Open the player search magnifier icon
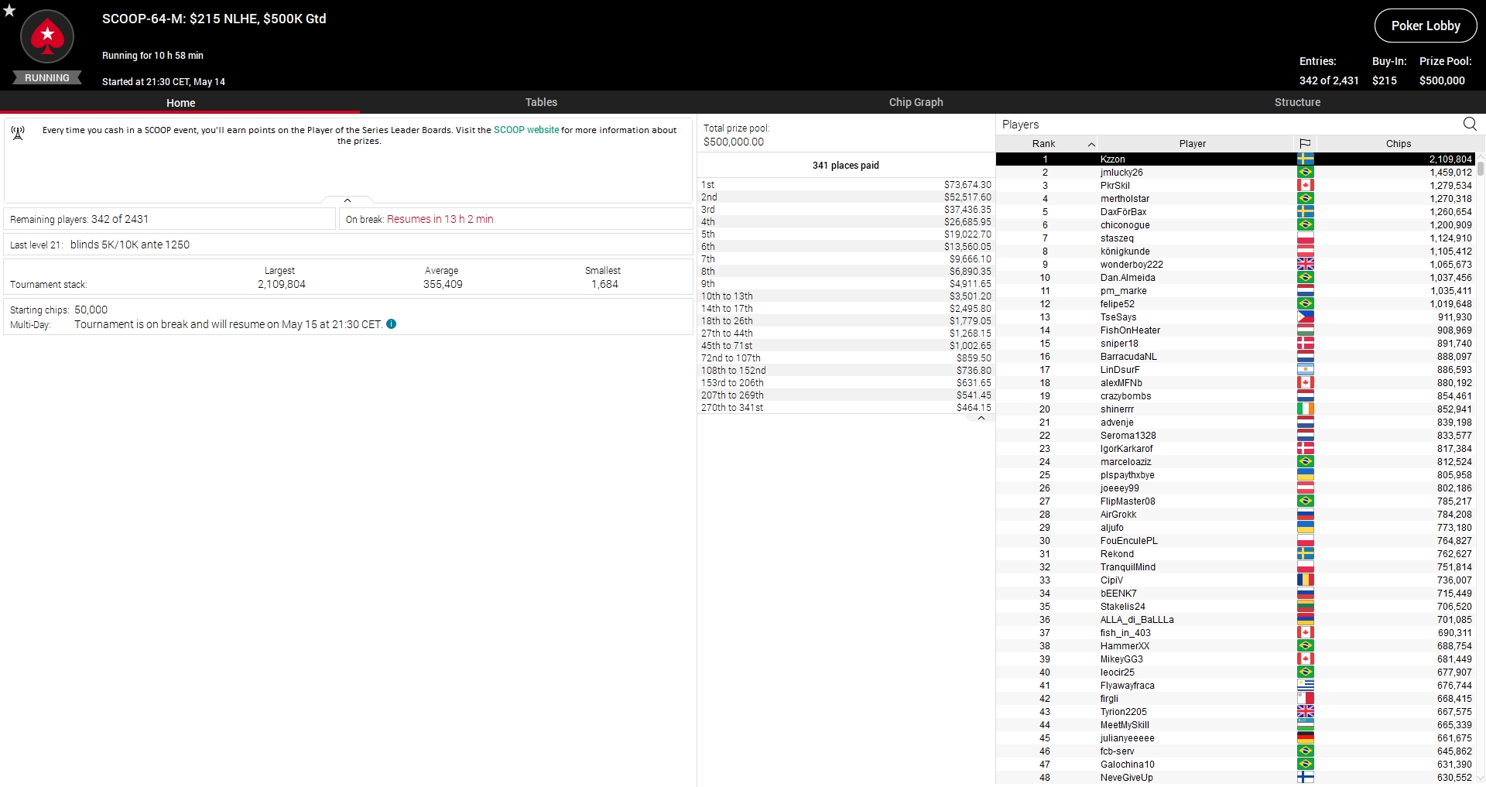Screen dimensions: 1486x787 (1470, 124)
